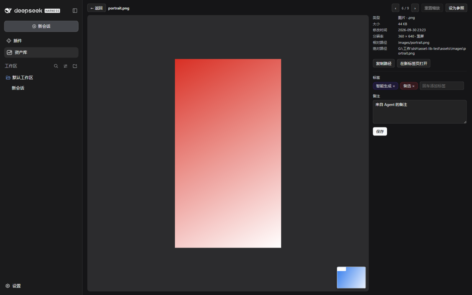472x295 pixels.
Task: Click 复制路径 copy path button
Action: [x=384, y=63]
